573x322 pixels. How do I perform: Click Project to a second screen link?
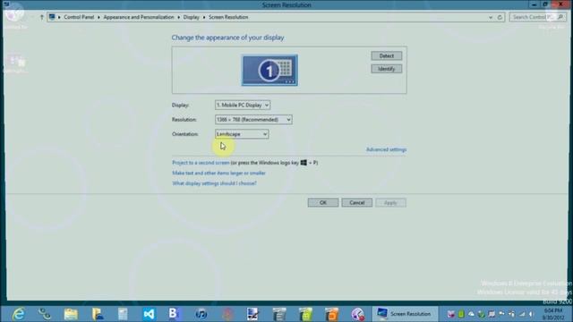click(201, 163)
